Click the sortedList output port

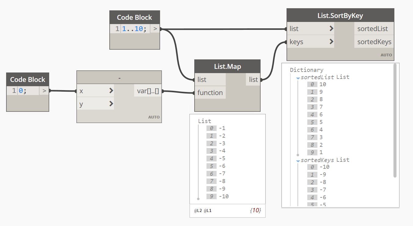(372, 29)
